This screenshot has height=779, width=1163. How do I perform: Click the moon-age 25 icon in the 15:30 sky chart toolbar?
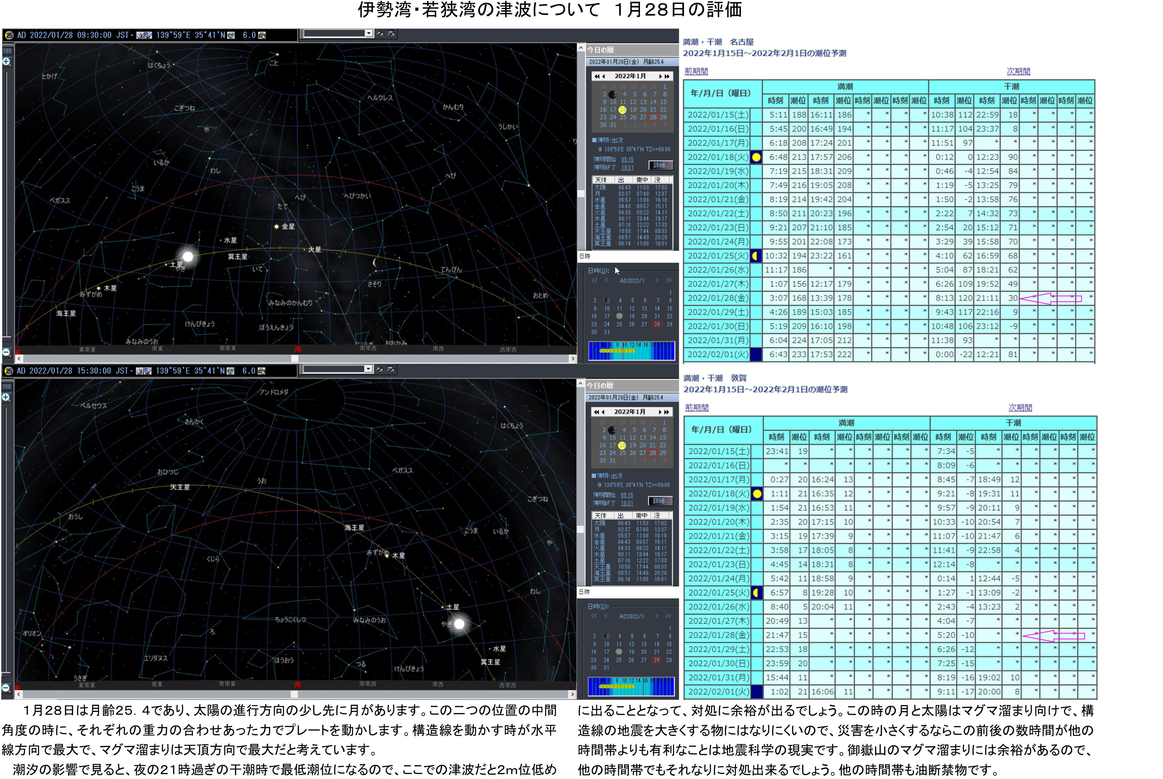(9, 371)
